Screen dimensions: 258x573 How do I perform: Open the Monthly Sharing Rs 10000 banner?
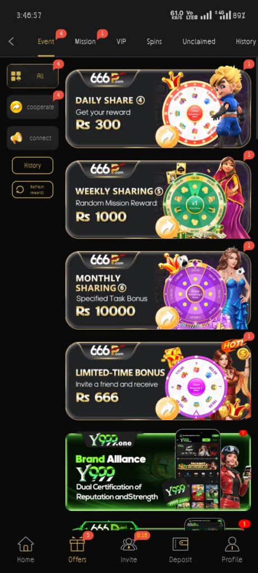point(158,290)
